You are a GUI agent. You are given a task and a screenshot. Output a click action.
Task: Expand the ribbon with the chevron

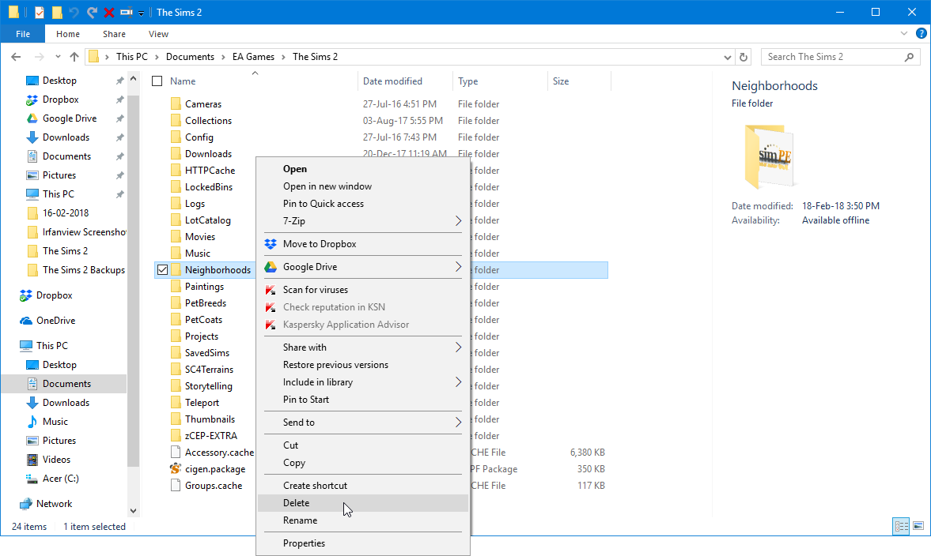(903, 34)
